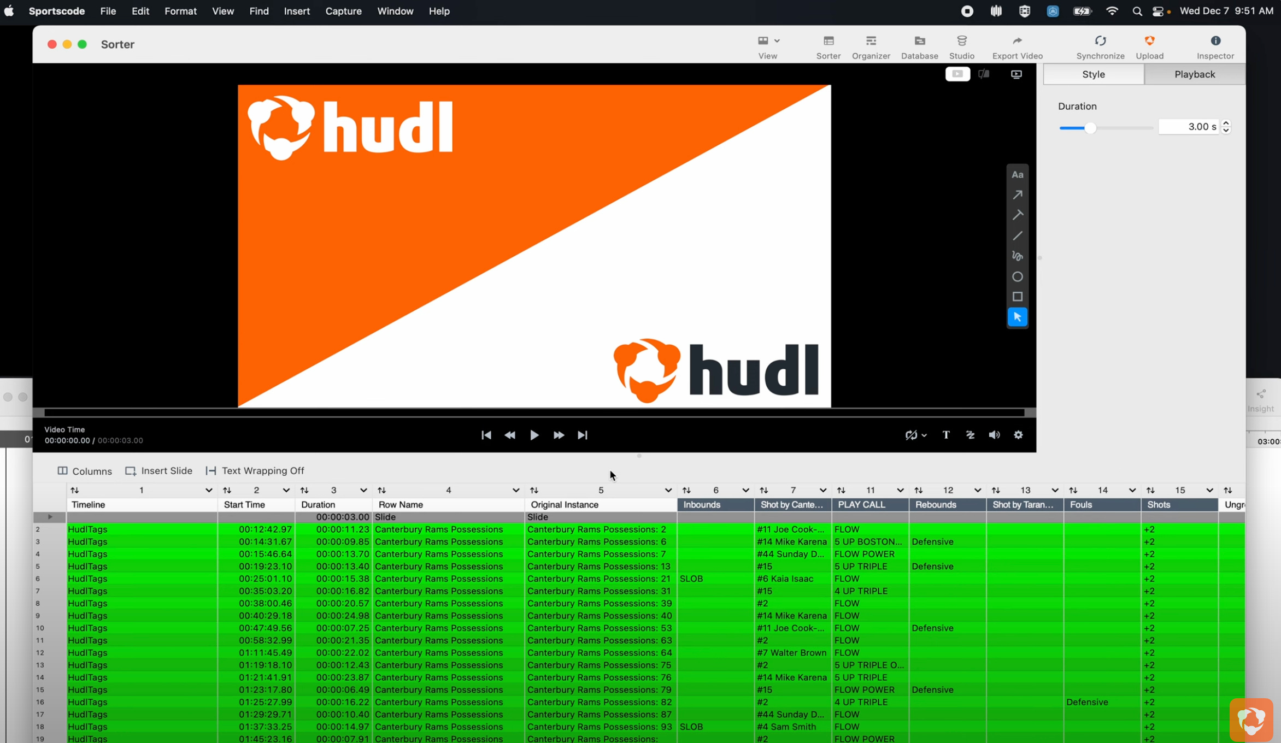Open the Database window

click(919, 46)
